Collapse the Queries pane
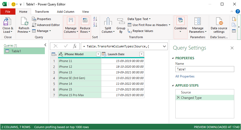The image size is (241, 130). [x=45, y=45]
